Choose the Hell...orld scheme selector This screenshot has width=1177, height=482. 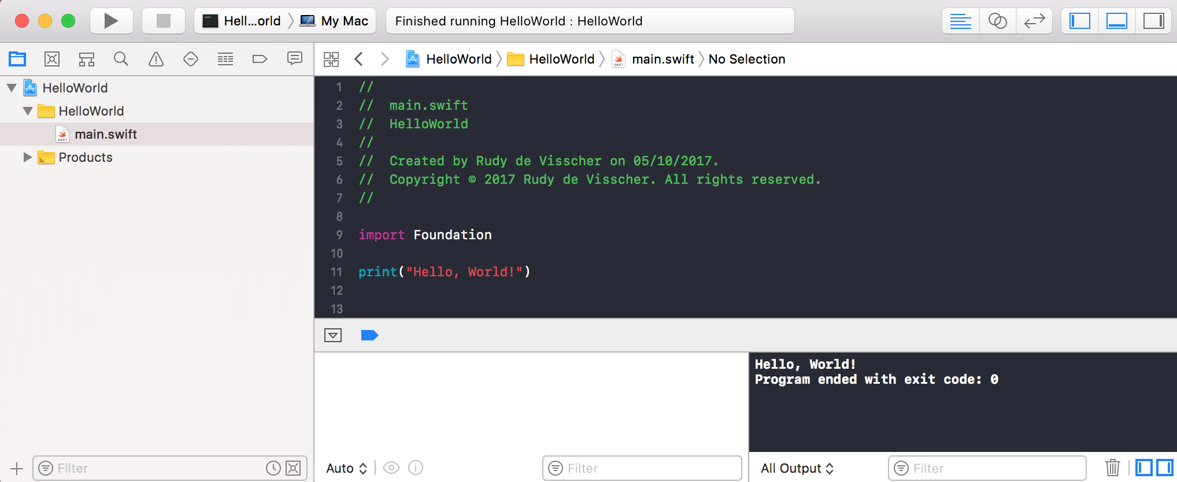point(242,21)
